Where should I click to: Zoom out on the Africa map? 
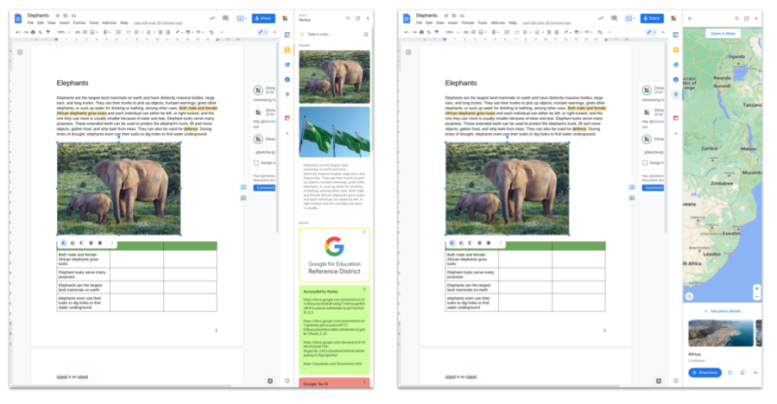pos(756,296)
